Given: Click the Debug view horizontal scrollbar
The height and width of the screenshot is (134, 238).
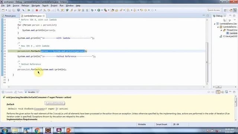Looking at the screenshot, I should pos(219,87).
